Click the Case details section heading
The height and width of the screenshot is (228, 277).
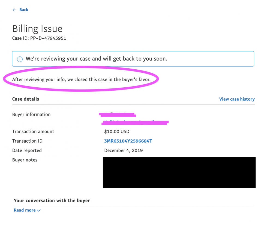pos(26,99)
